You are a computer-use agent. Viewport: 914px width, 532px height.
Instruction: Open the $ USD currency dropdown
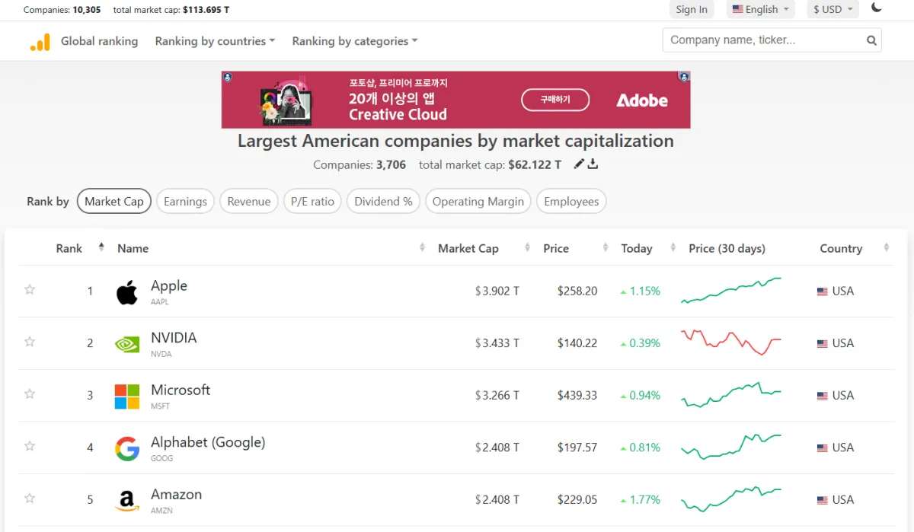(x=833, y=9)
